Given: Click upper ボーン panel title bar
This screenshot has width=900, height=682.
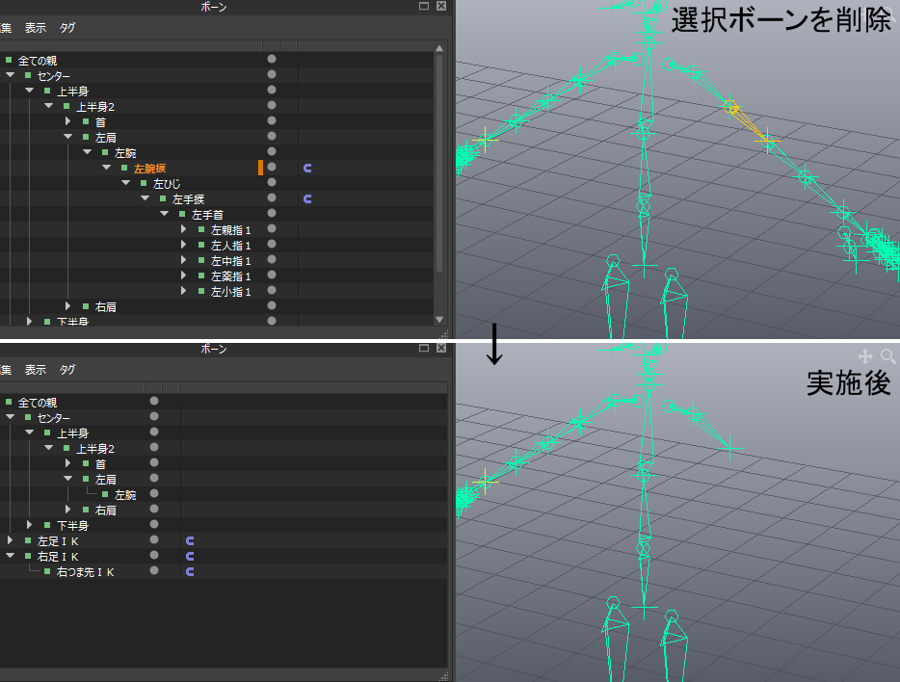Looking at the screenshot, I should coord(214,7).
